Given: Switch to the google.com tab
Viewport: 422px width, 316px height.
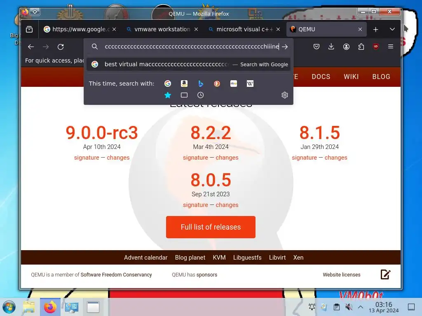Looking at the screenshot, I should click(80, 29).
